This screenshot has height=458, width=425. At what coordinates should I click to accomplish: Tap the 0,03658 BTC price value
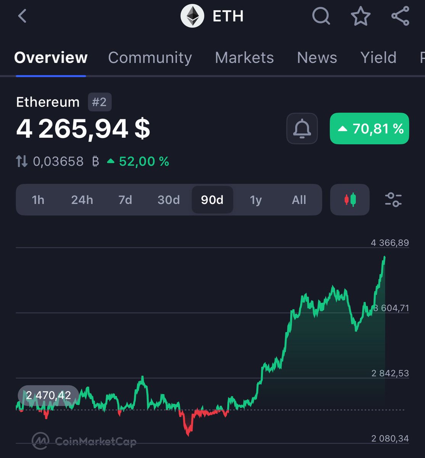click(66, 161)
